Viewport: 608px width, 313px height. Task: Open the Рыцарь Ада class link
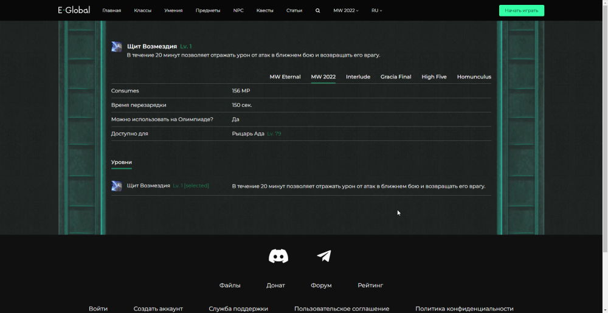coord(248,134)
